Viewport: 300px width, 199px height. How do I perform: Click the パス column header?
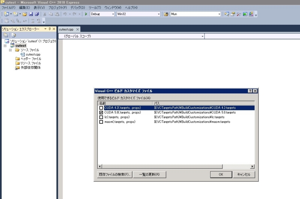tap(204, 103)
